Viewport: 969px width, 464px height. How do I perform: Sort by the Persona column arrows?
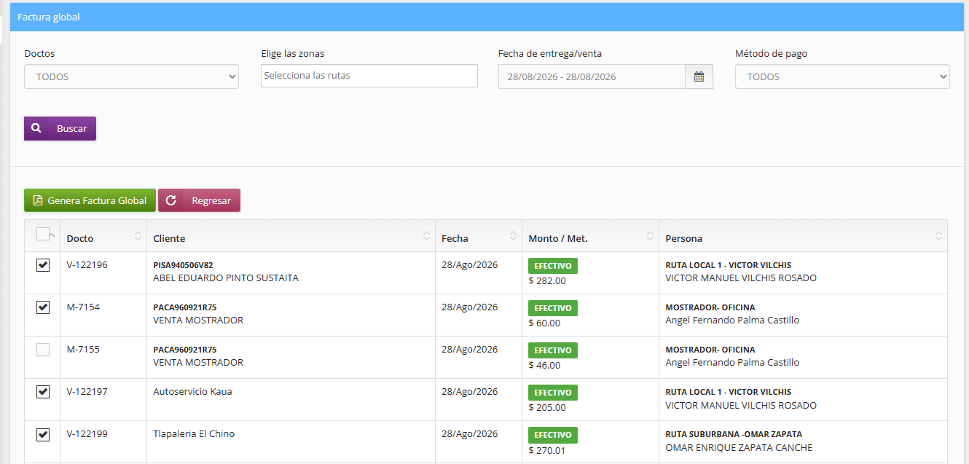coord(938,236)
